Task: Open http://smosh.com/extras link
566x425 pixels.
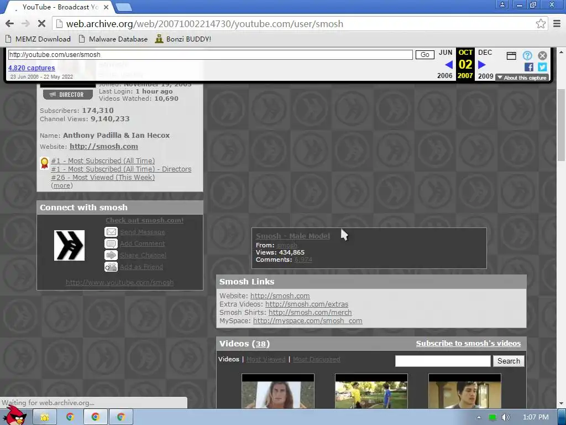Action: [x=307, y=304]
